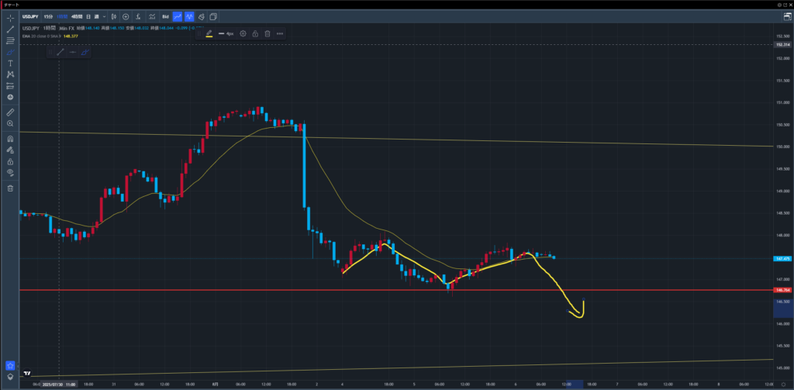This screenshot has width=794, height=390.
Task: Click the paint bucket theme icon
Action: [202, 17]
